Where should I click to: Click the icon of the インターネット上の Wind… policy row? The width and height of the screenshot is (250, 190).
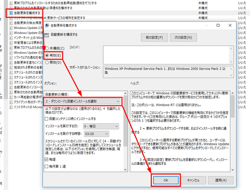(11, 38)
